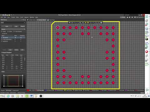The height and width of the screenshot is (112, 150).
Task: Open the Place menu
Action: click(13, 17)
